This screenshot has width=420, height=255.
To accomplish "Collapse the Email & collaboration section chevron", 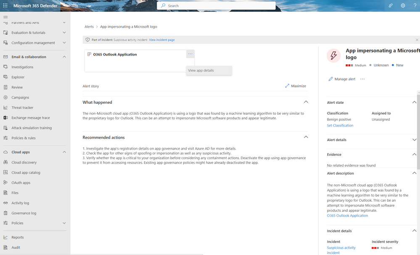I will click(x=64, y=57).
